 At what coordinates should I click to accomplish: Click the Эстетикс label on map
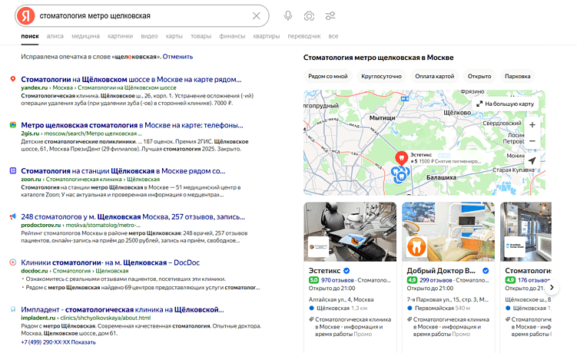pyautogui.click(x=421, y=155)
